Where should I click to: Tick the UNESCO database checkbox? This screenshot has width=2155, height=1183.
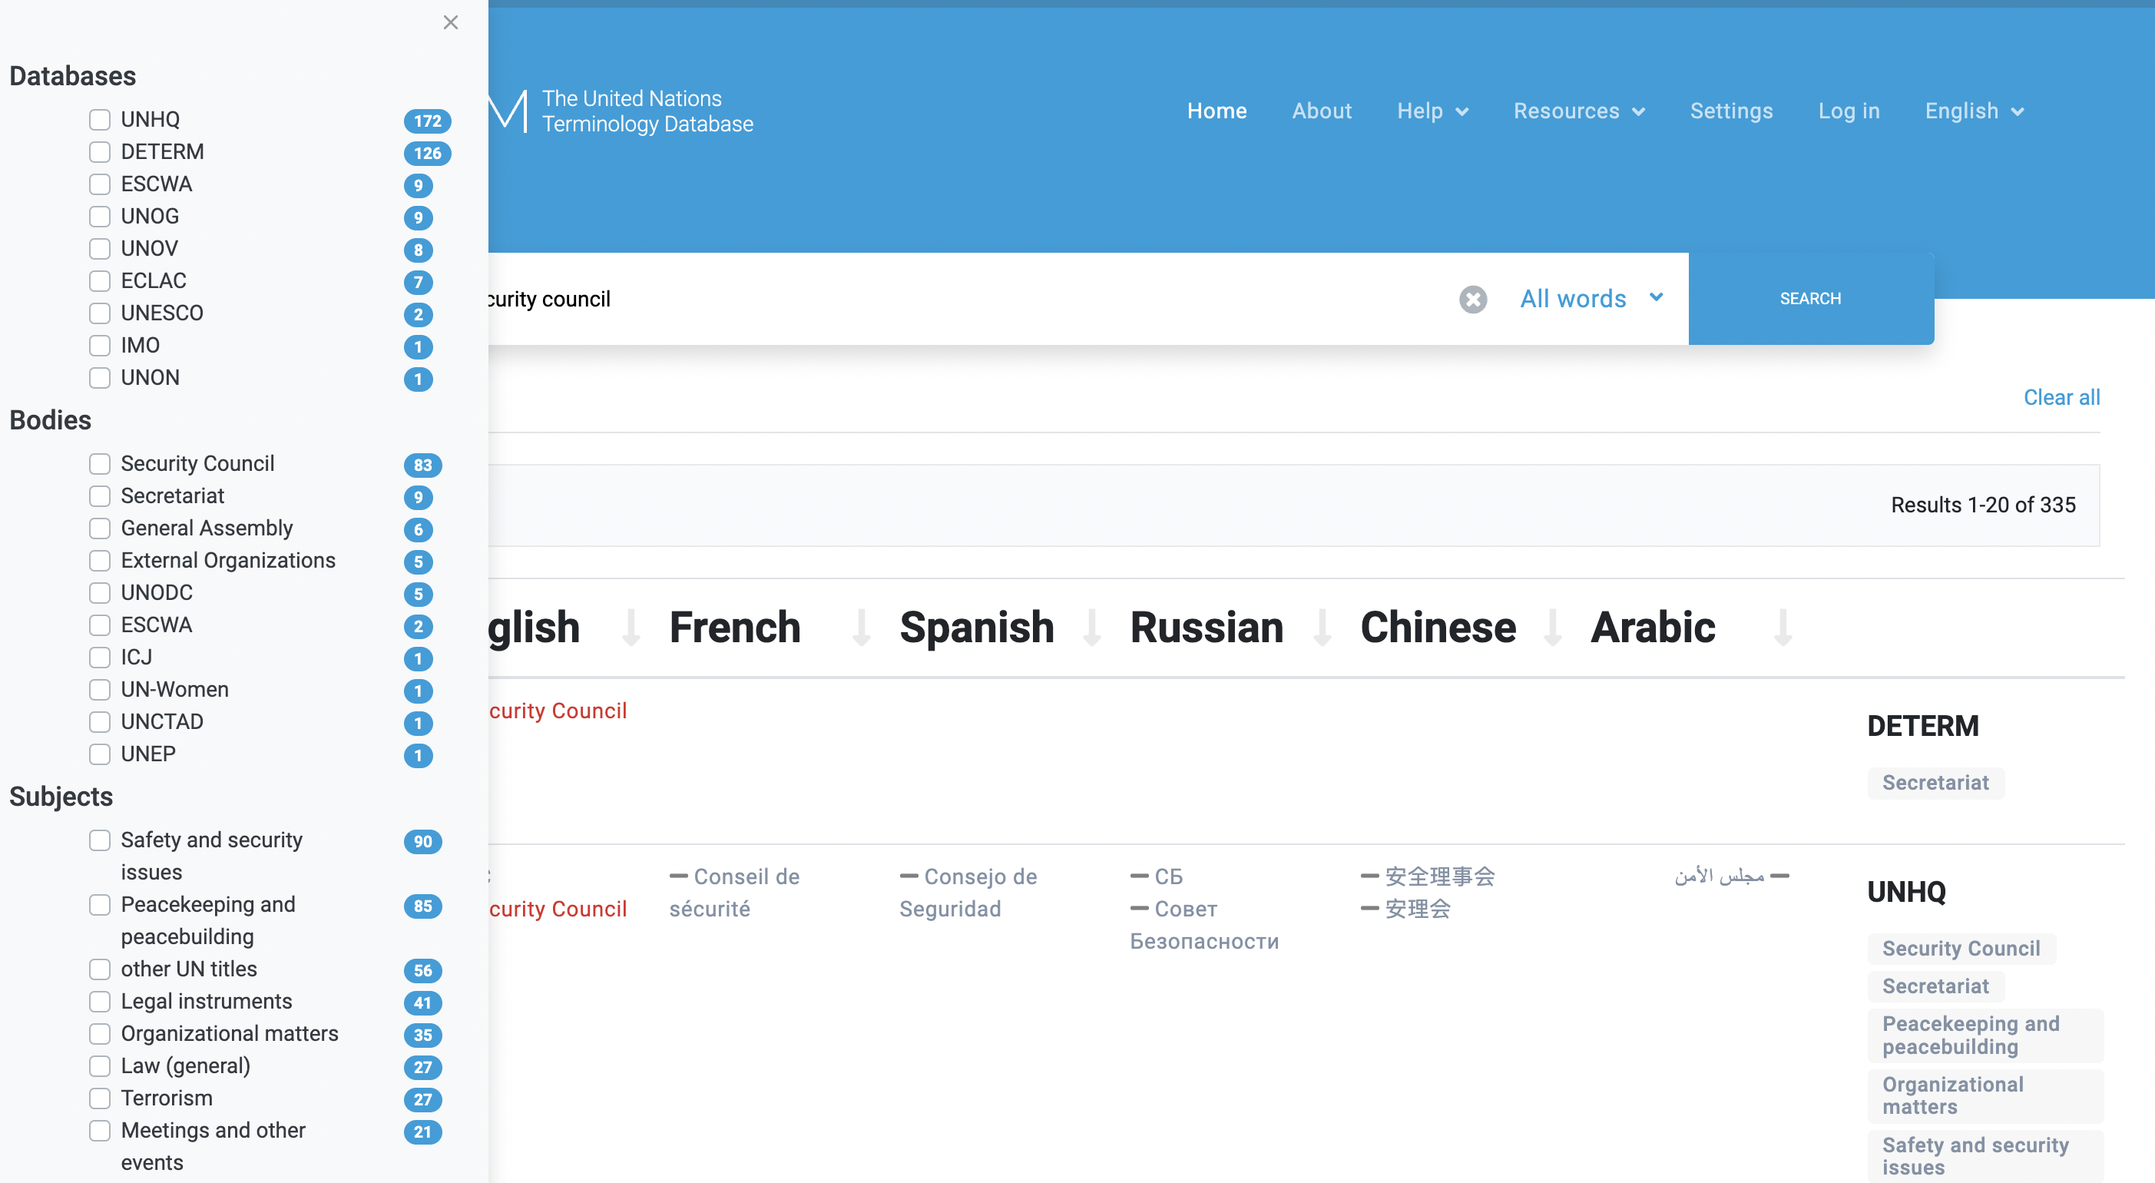pos(100,313)
